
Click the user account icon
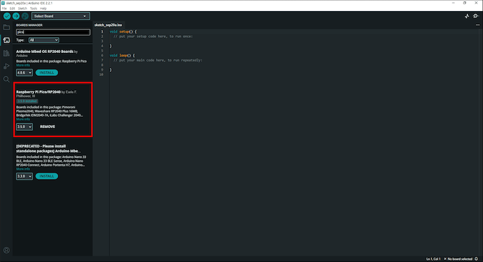(x=7, y=250)
